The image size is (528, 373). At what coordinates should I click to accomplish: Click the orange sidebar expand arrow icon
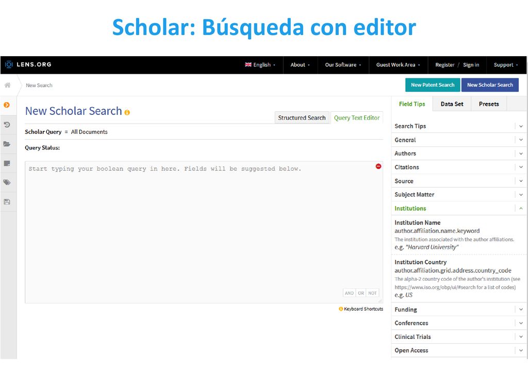point(7,105)
